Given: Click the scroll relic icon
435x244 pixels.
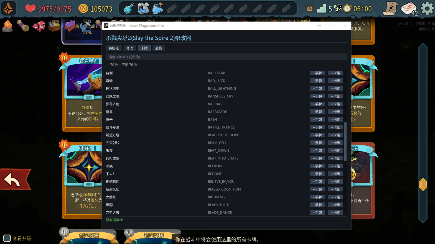Looking at the screenshot, I should click(x=23, y=26).
